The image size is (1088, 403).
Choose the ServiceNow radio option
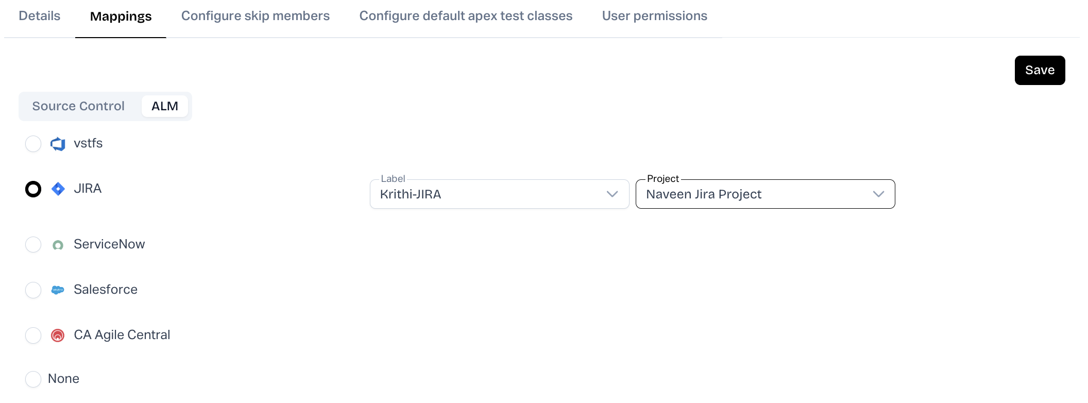point(33,245)
